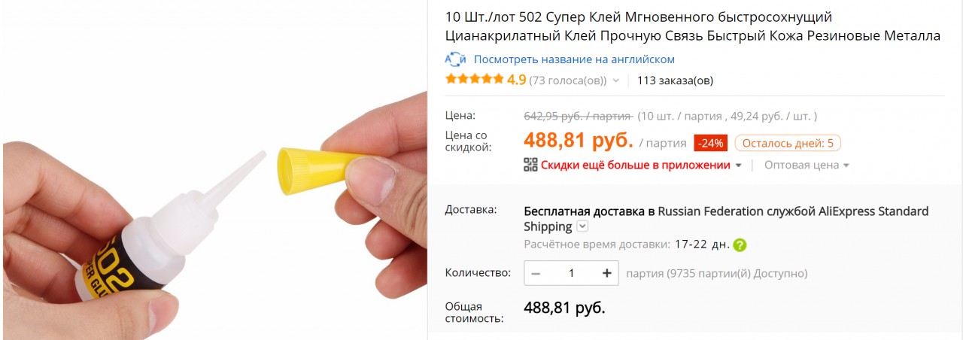Click the 4.9 rating score
The height and width of the screenshot is (340, 963).
point(516,80)
